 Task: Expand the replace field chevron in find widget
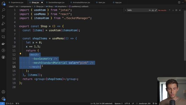[x=125, y=10]
